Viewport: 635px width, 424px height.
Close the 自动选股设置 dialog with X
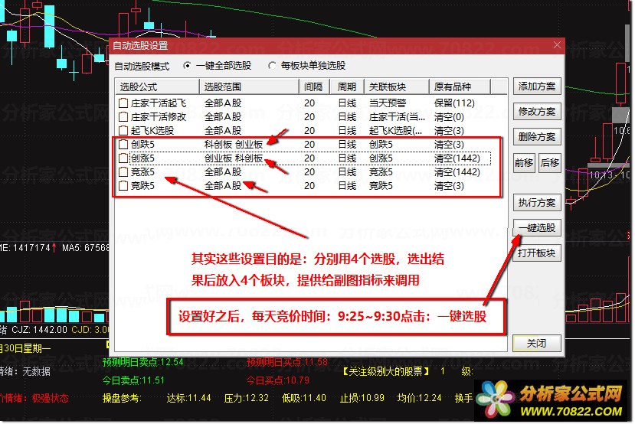click(557, 45)
